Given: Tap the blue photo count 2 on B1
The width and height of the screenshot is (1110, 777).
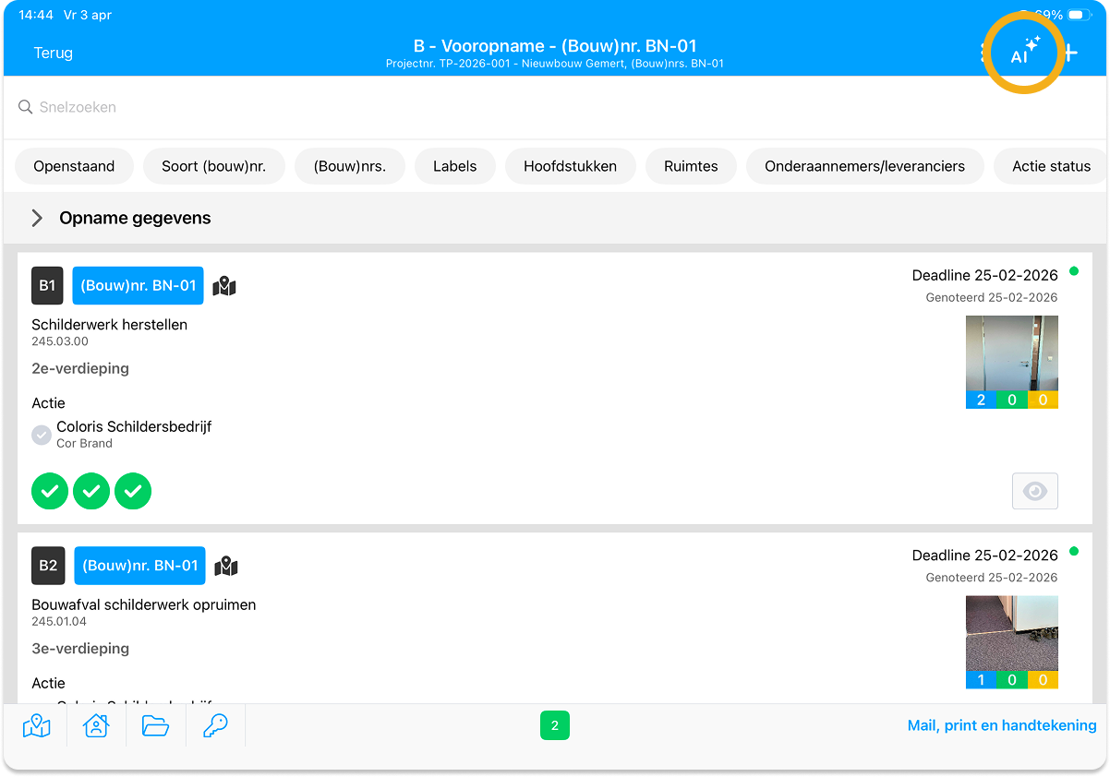Looking at the screenshot, I should [x=981, y=400].
